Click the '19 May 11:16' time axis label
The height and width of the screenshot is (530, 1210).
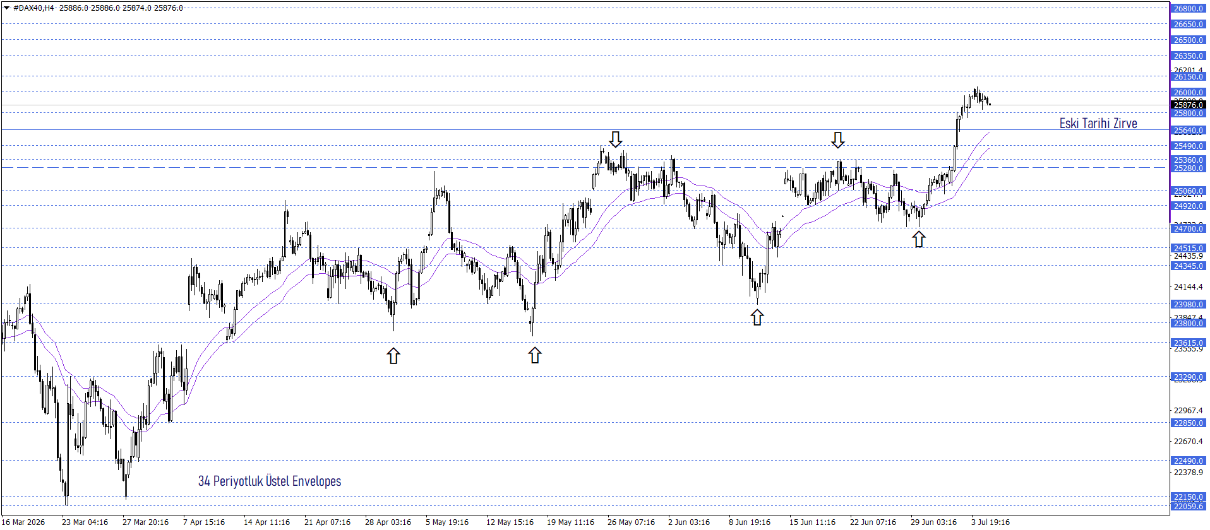click(x=570, y=522)
